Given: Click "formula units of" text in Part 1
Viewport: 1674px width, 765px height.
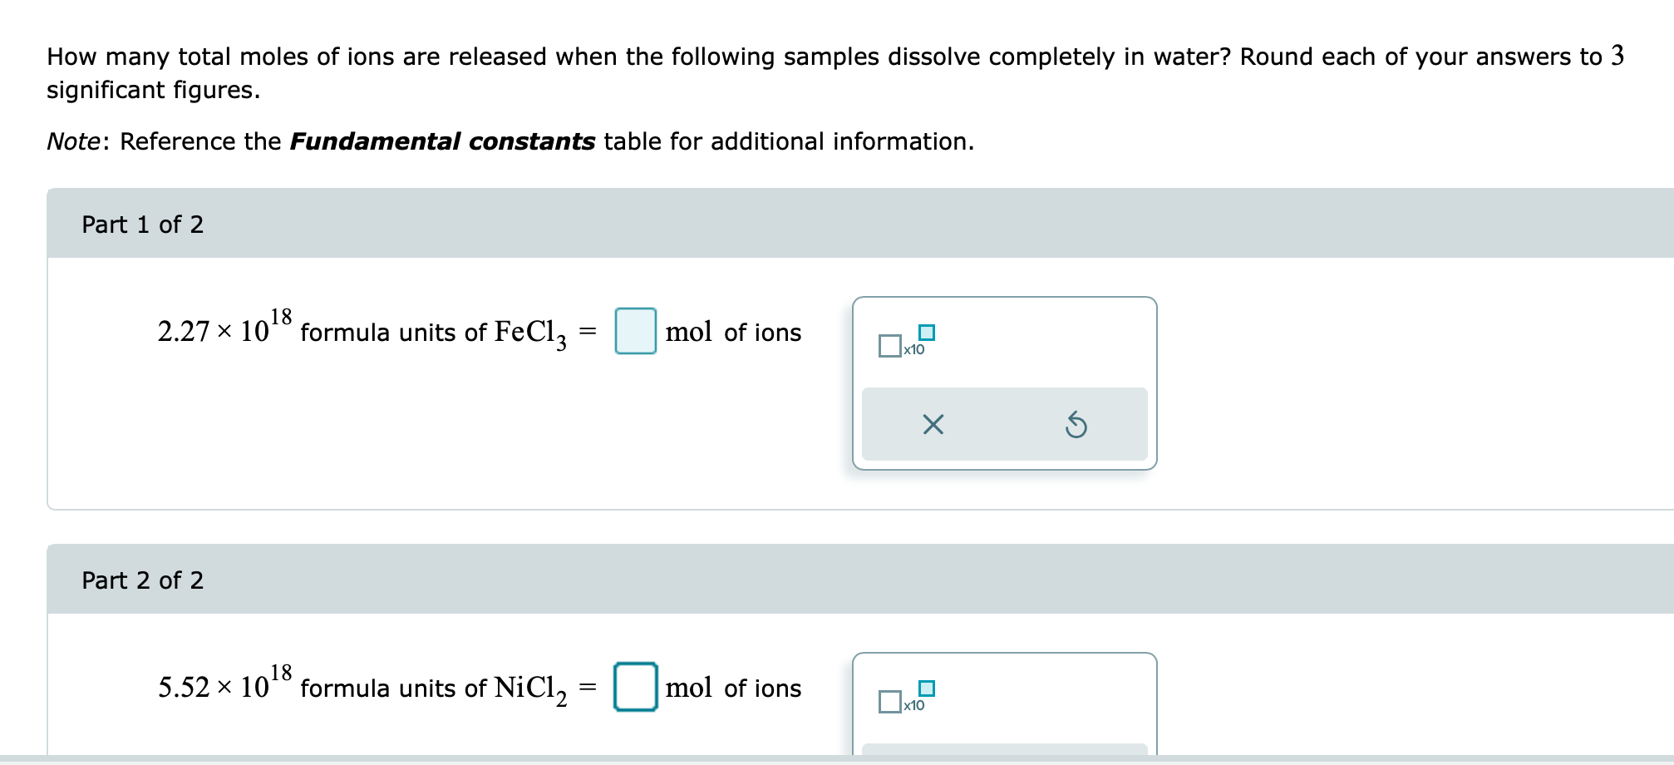Looking at the screenshot, I should (x=393, y=333).
